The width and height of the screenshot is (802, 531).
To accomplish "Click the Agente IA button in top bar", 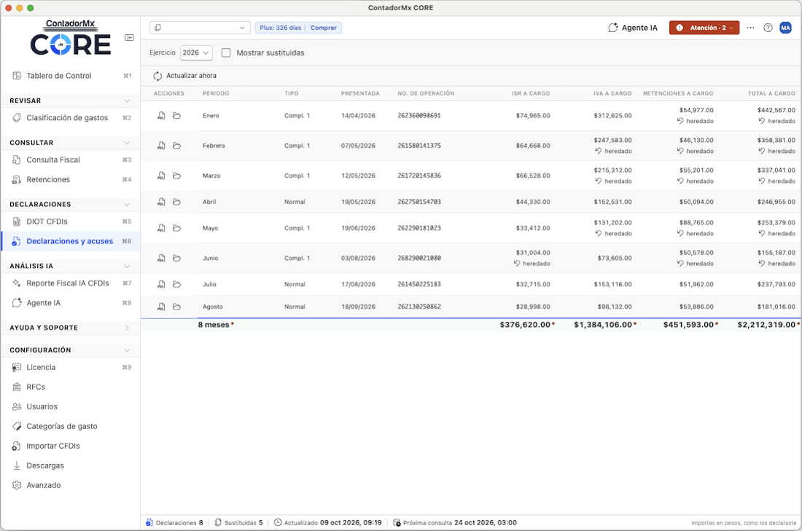I will 633,28.
